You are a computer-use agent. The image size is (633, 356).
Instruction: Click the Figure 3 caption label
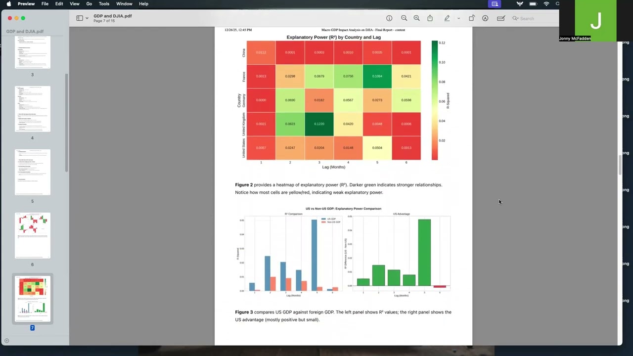coord(244,312)
